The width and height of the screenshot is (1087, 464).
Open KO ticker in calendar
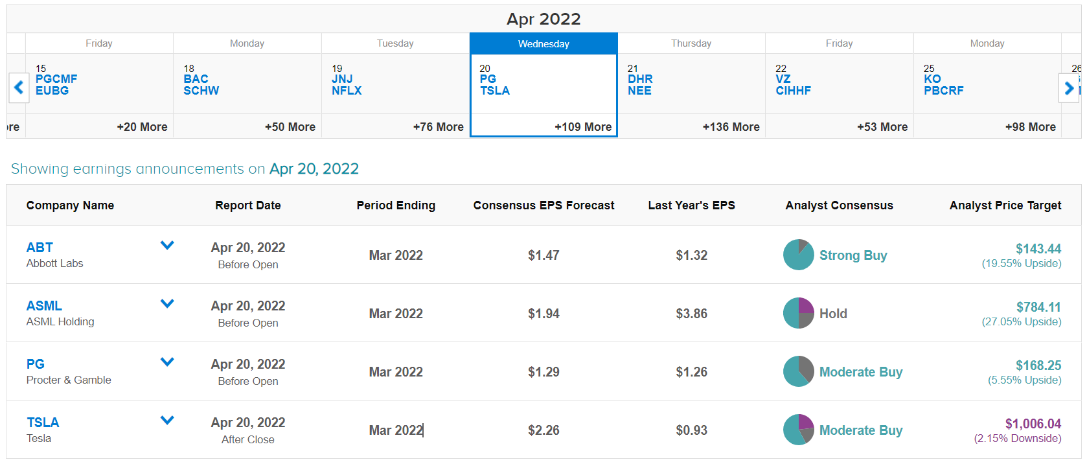click(x=932, y=79)
